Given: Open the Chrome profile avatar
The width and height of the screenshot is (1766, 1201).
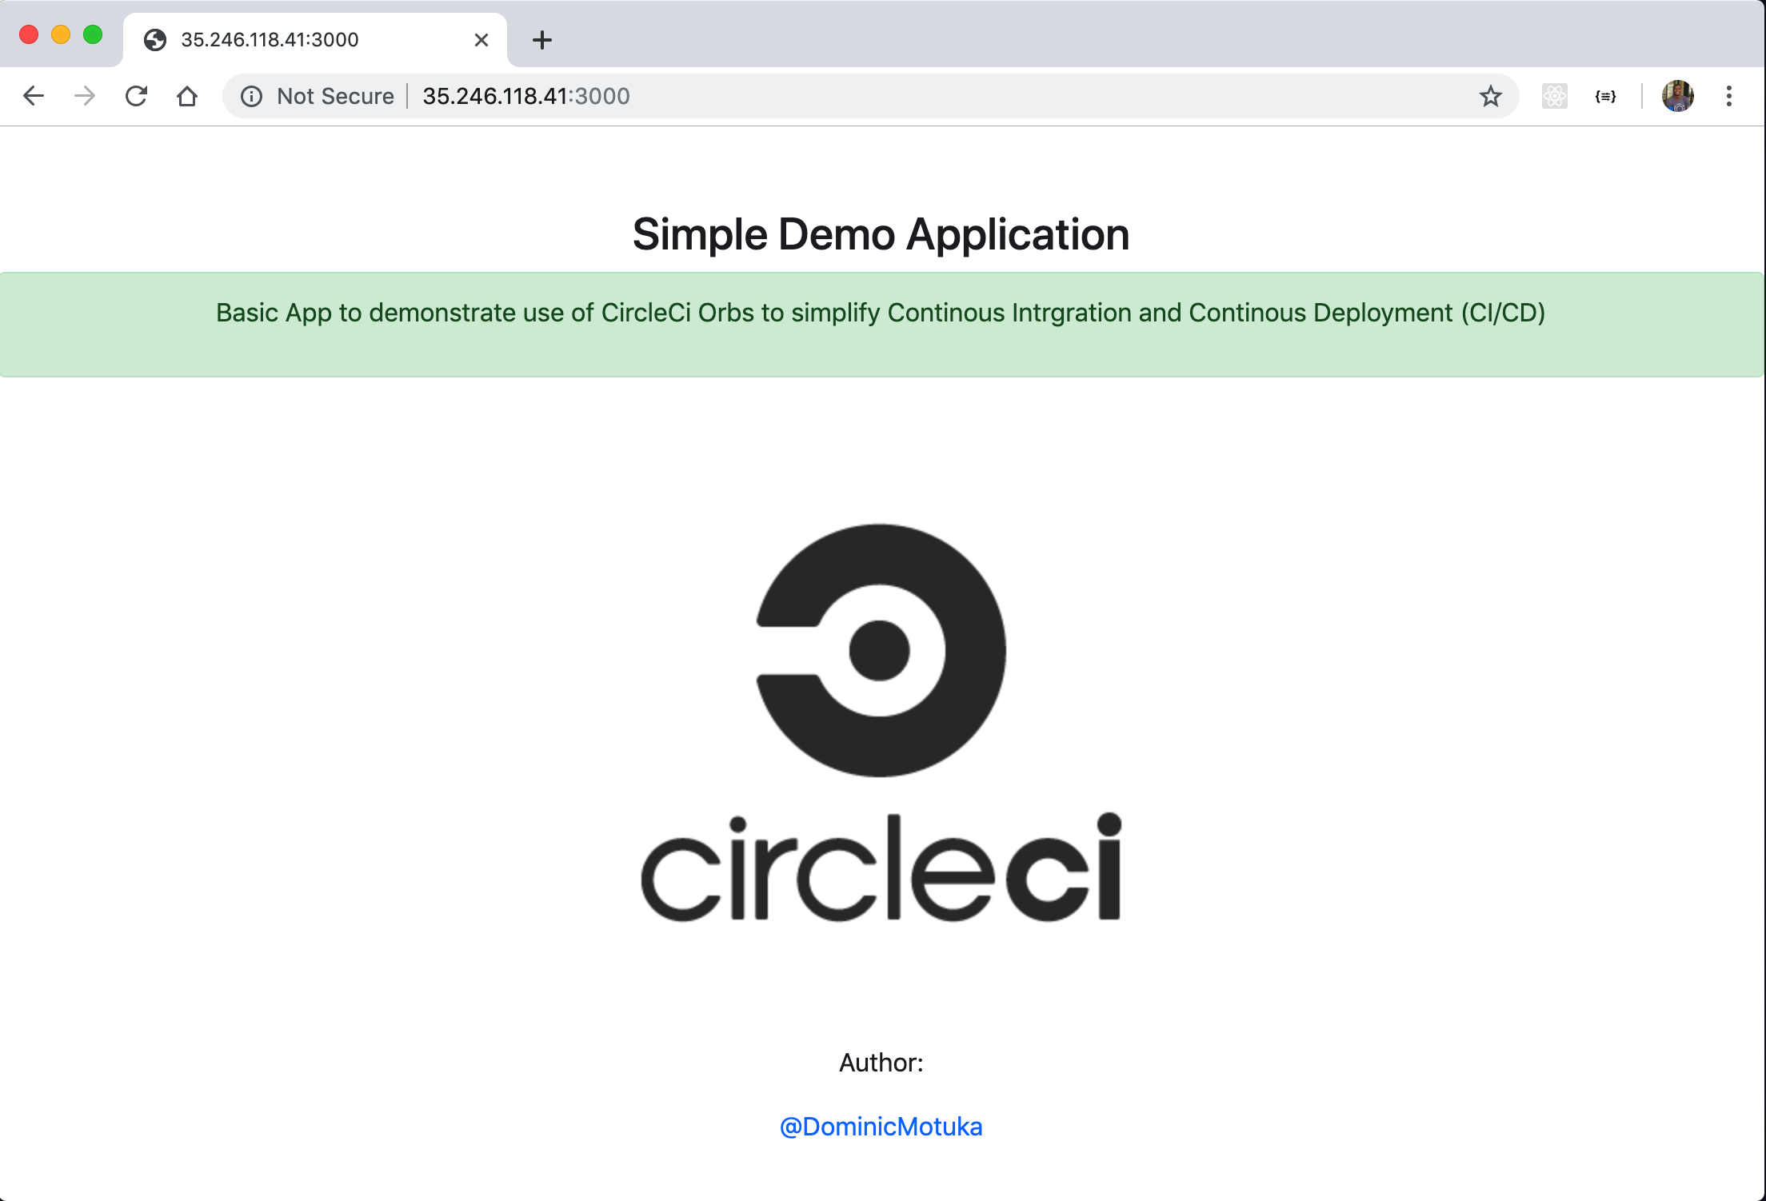Looking at the screenshot, I should point(1677,97).
